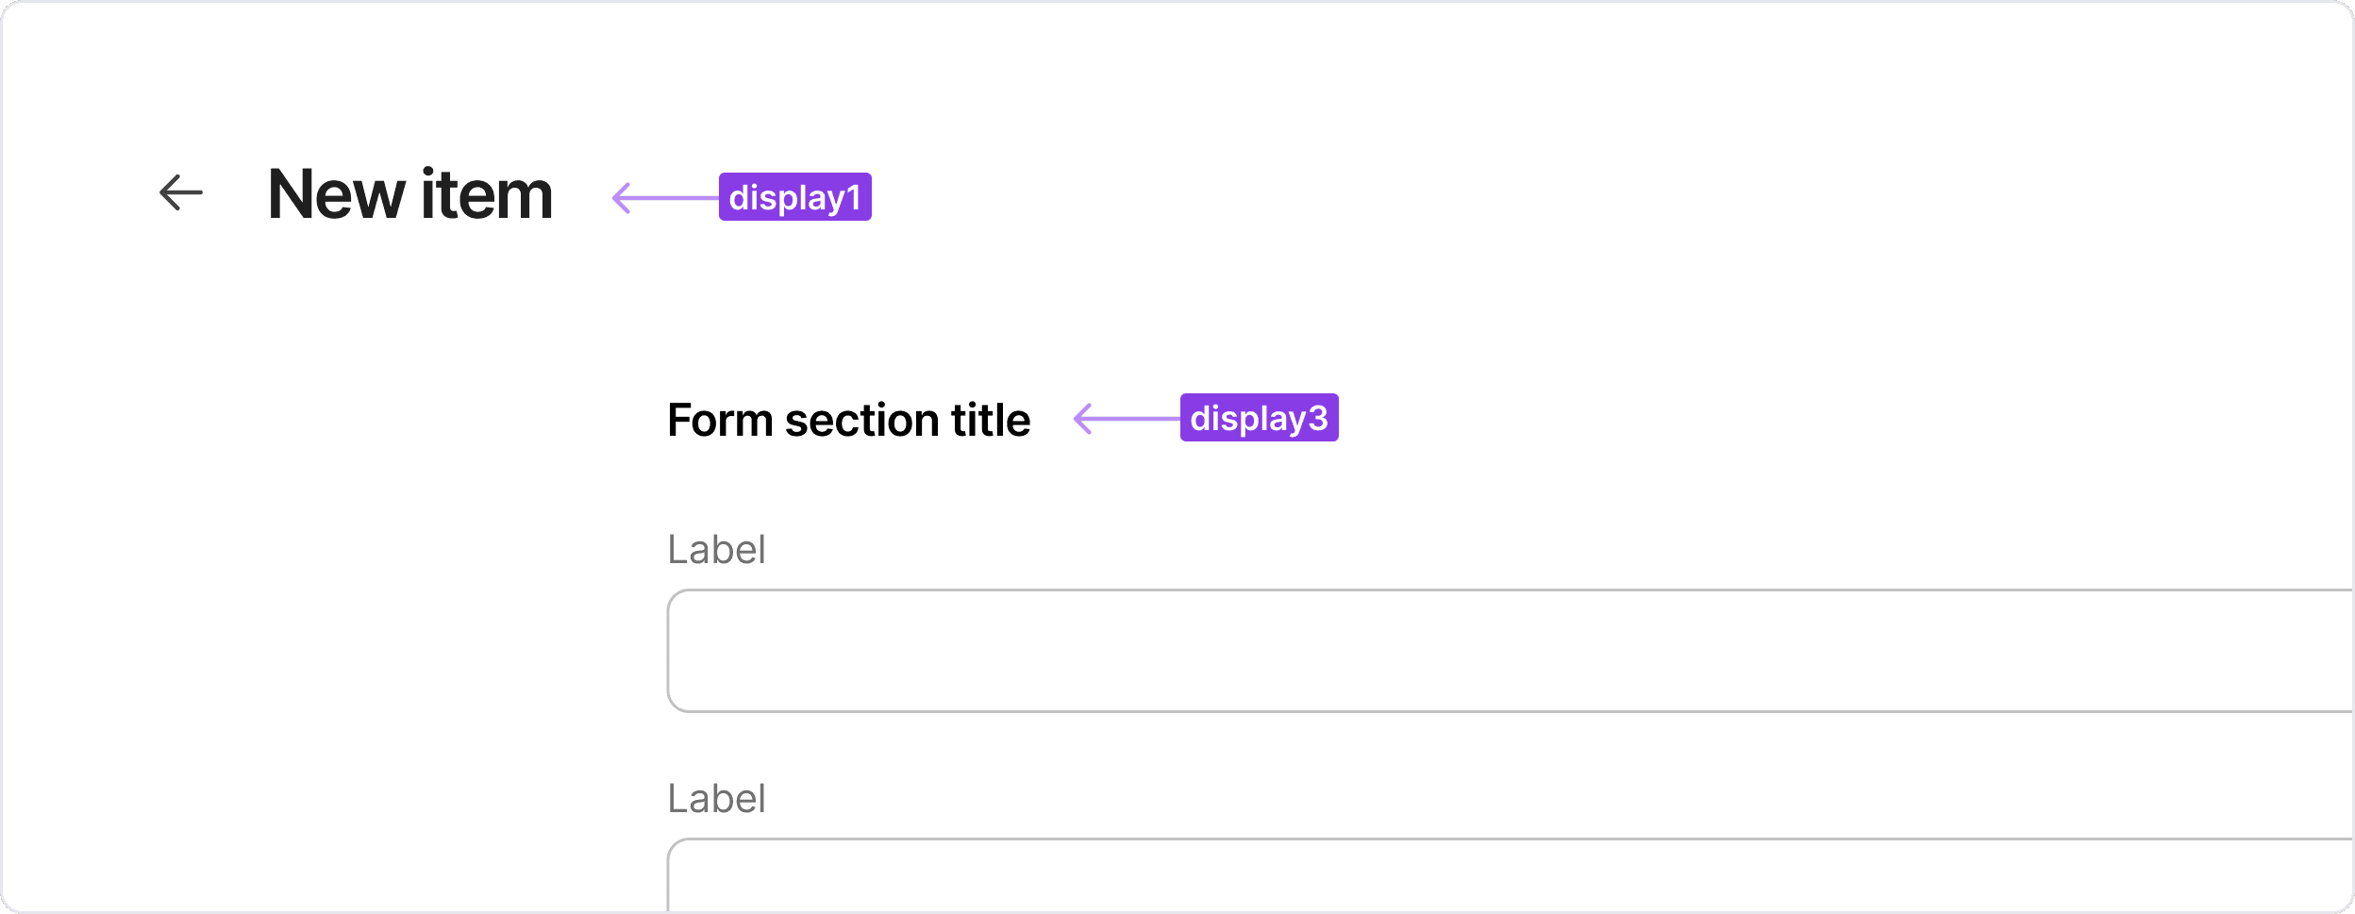Click the purple arrow pointing at New item
Screen dimensions: 2355x914
pos(660,197)
